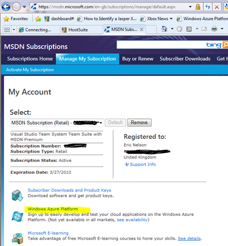Image resolution: width=228 pixels, height=246 pixels.
Task: Click the see availability link
Action: (132, 220)
